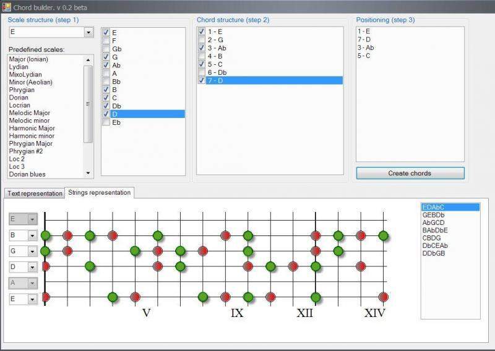Click rightmost red dot on bottom E string

coord(383,297)
